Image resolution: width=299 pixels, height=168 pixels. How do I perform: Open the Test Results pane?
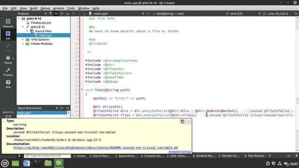pyautogui.click(x=254, y=155)
